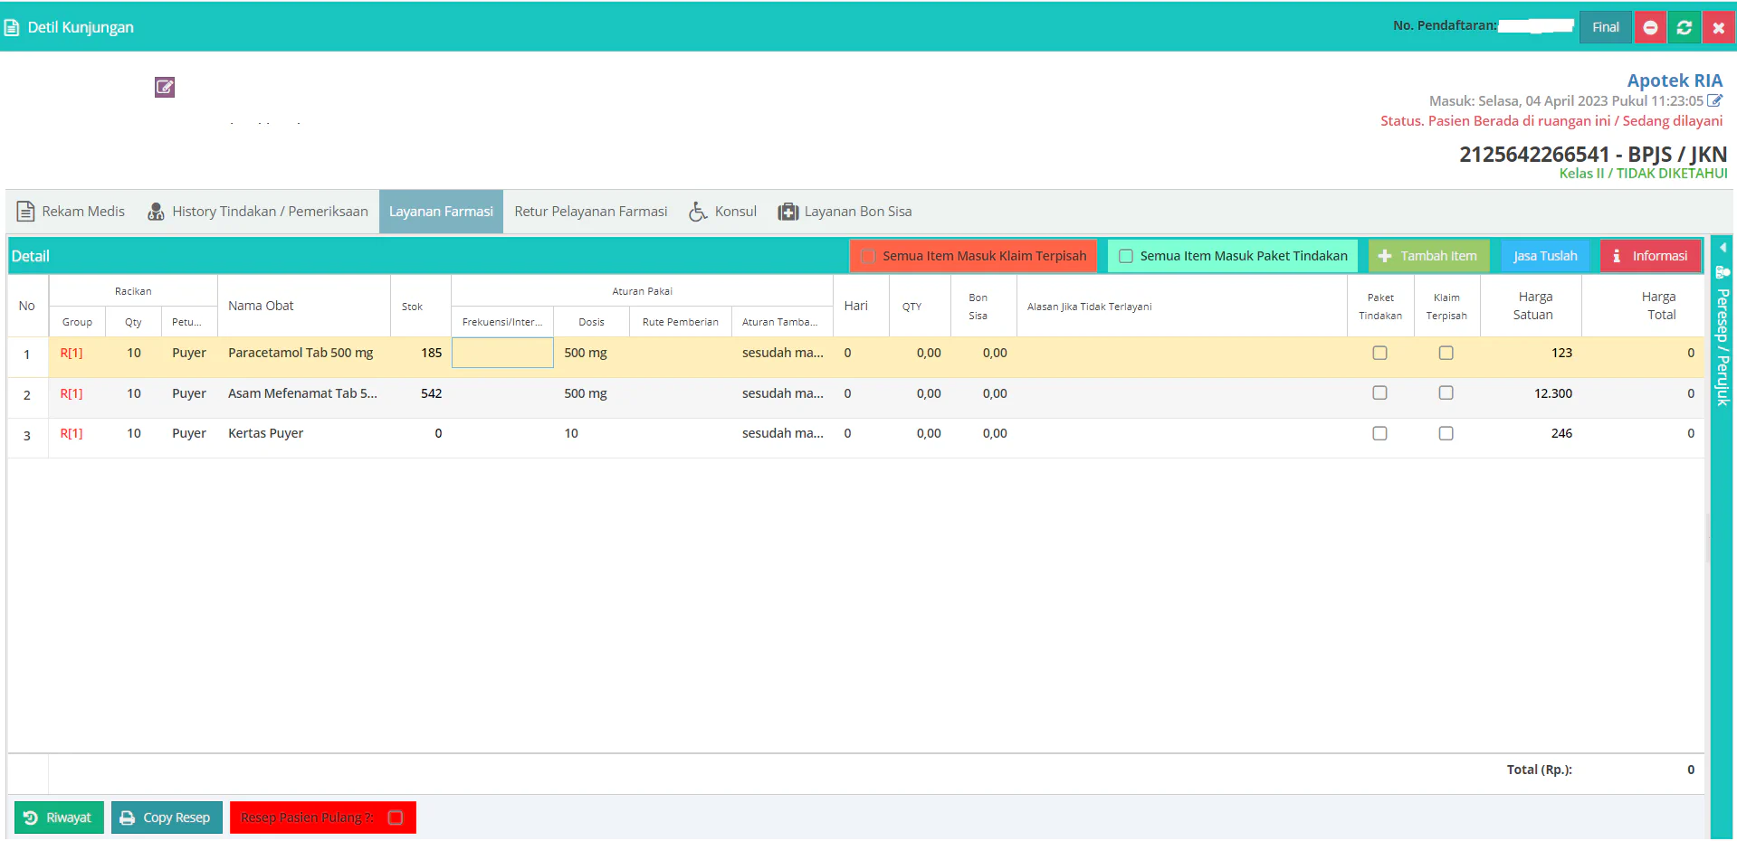Click the Final button
1737x841 pixels.
[1606, 27]
